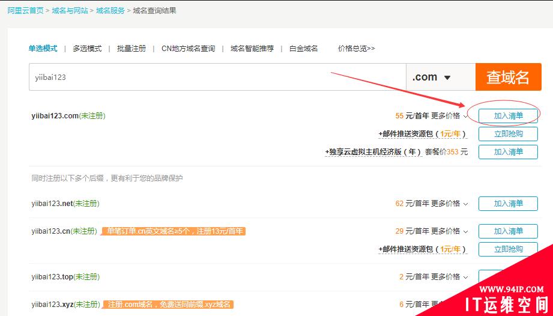Click the 同时注册以下多个后缀 hint text
This screenshot has height=316, width=553.
[x=107, y=178]
